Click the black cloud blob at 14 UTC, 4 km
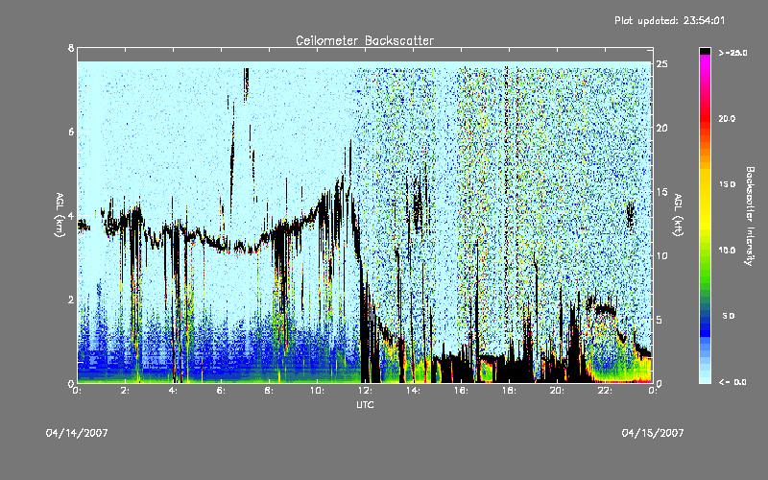 tap(418, 205)
